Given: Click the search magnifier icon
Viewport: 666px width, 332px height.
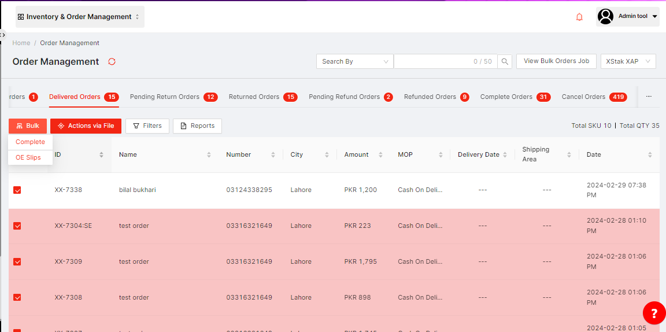Looking at the screenshot, I should click(x=505, y=61).
